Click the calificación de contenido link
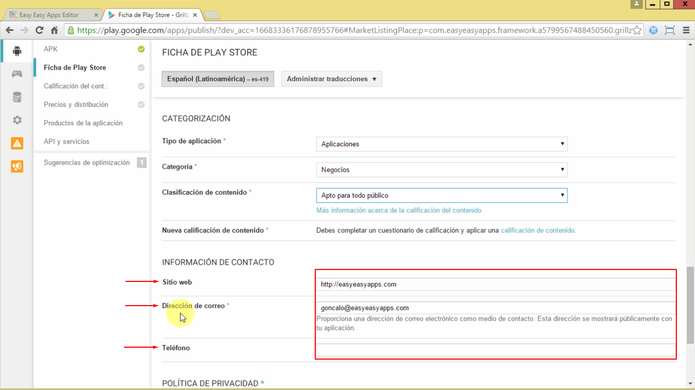Screen dimensions: 695x390 [537, 230]
